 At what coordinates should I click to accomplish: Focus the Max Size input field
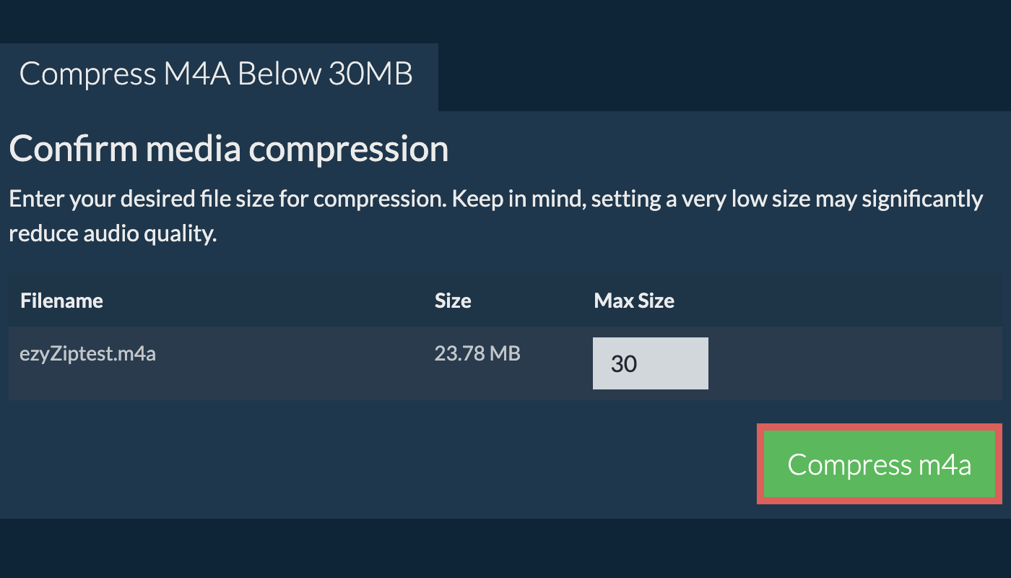650,363
